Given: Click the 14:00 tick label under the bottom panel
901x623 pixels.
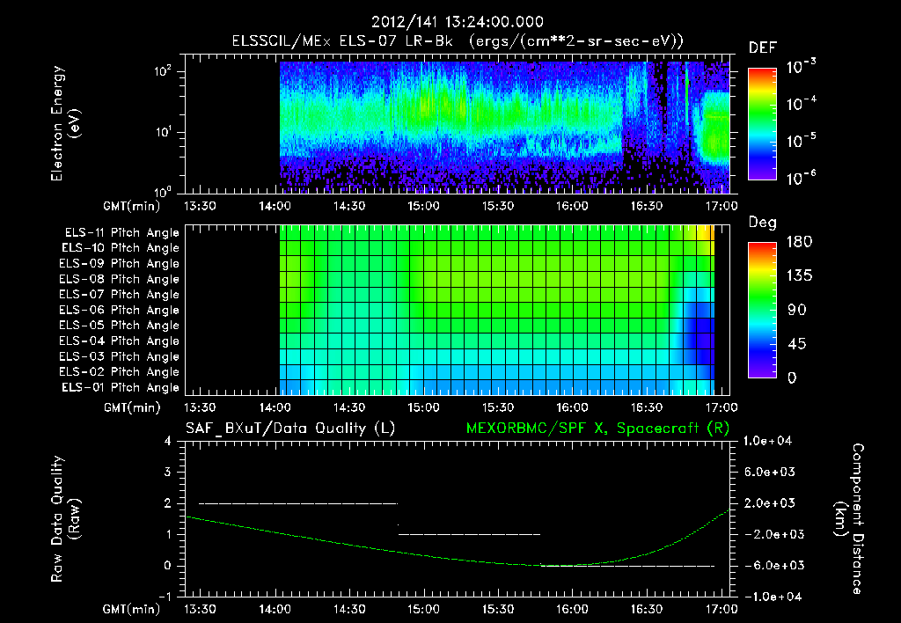Looking at the screenshot, I should pyautogui.click(x=275, y=609).
